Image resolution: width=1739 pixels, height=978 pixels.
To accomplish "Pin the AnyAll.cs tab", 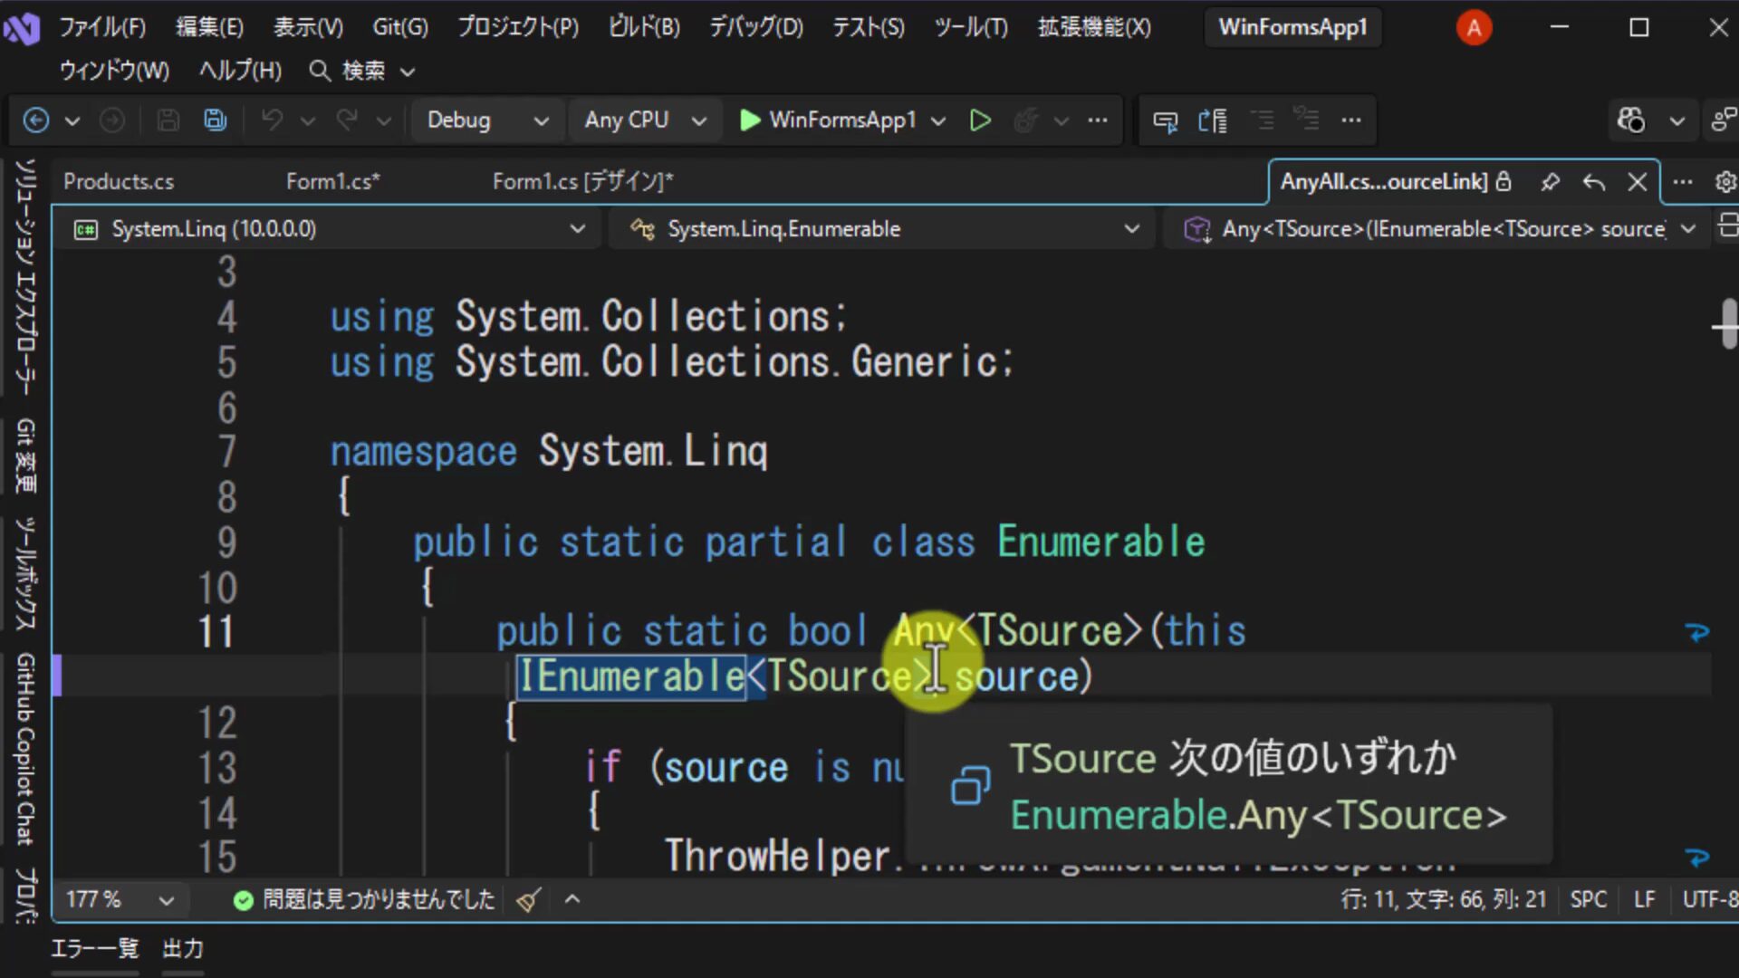I will pos(1550,182).
